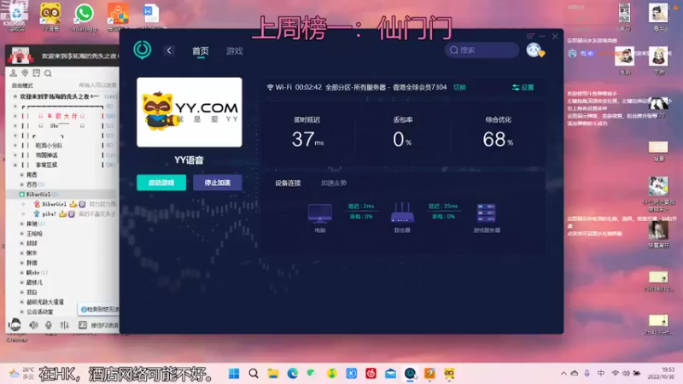Select the 苏苏 sub-channel
The height and width of the screenshot is (384, 683).
click(32, 184)
